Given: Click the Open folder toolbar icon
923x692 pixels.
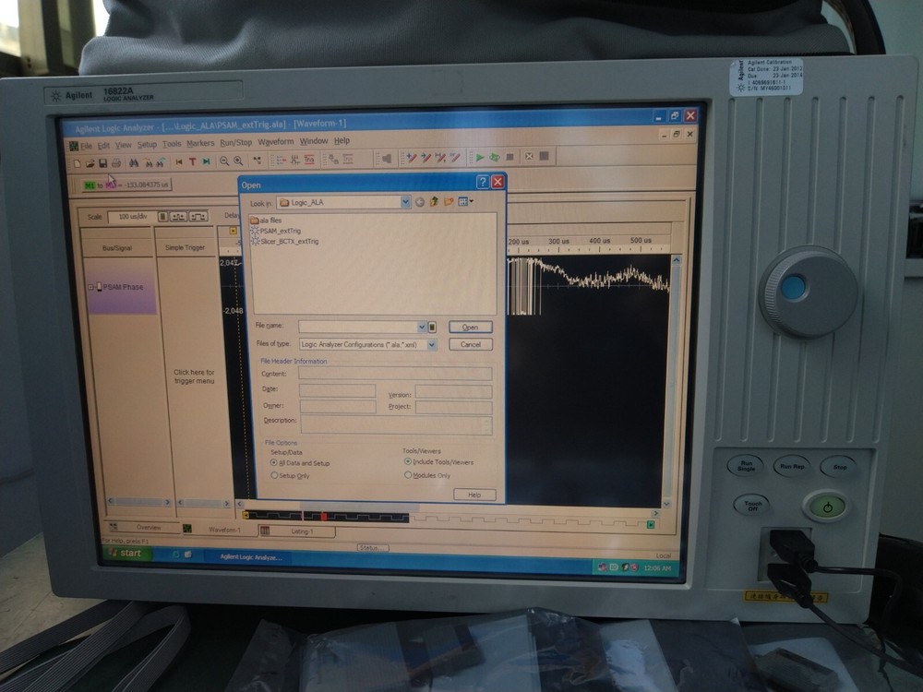Looking at the screenshot, I should pos(90,163).
